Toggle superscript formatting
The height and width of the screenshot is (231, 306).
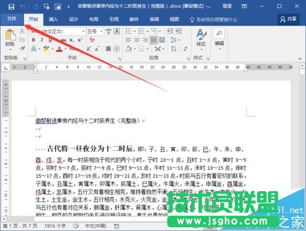pos(80,40)
